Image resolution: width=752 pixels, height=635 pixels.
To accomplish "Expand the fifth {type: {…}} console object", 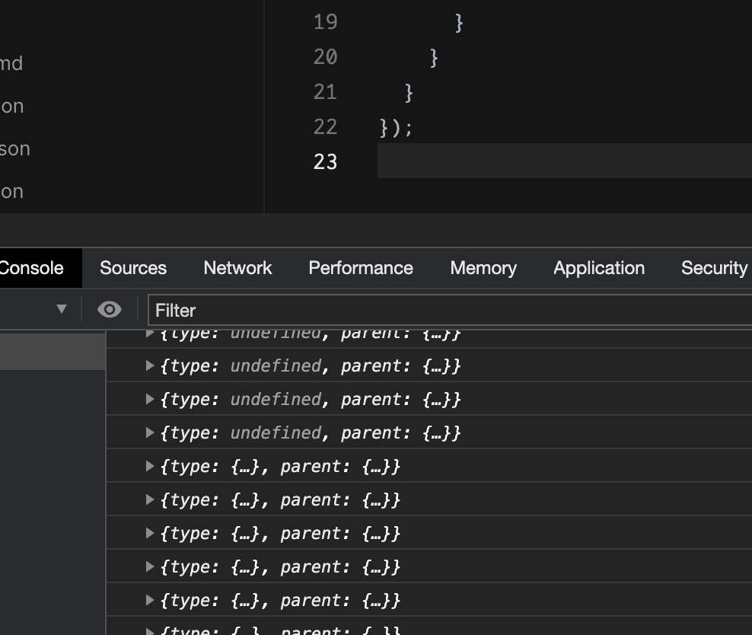I will pos(150,600).
